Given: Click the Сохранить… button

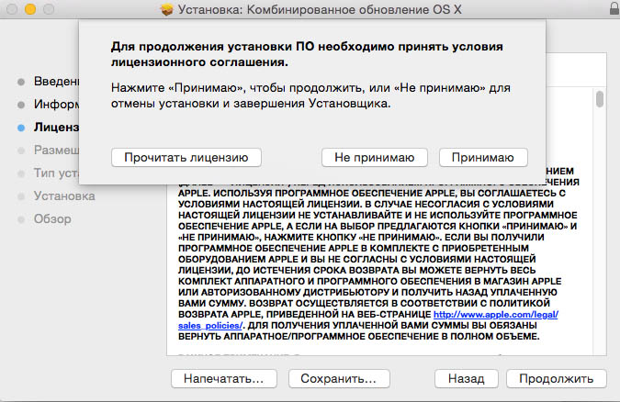Looking at the screenshot, I should 339,379.
